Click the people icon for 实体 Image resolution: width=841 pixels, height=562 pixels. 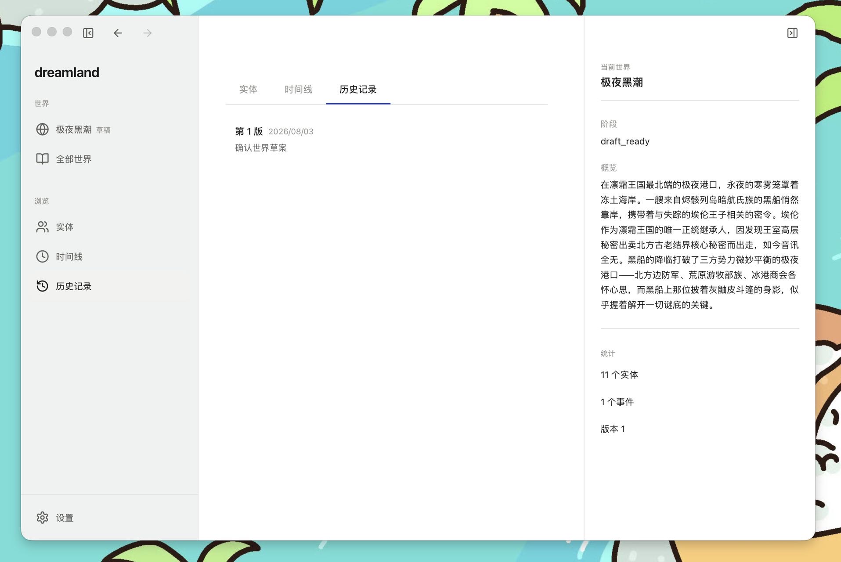point(42,227)
